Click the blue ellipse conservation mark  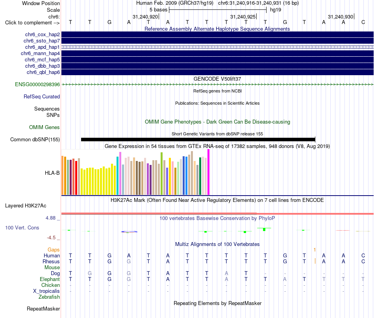[129, 231]
